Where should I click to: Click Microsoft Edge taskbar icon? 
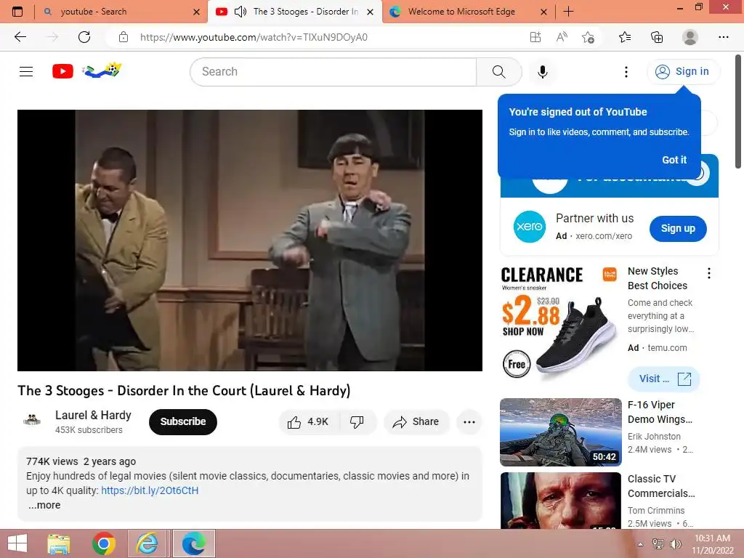(x=193, y=543)
